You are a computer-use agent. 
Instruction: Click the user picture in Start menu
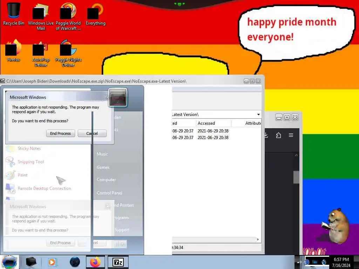[118, 97]
